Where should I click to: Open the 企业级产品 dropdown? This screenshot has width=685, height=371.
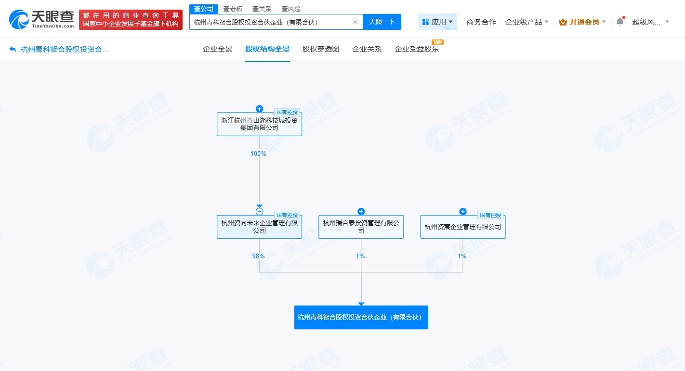tap(527, 22)
